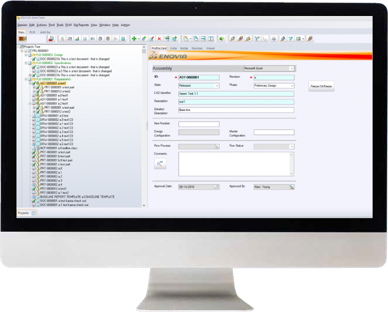Click the Freeze/UnFreeze button
This screenshot has width=388, height=312.
pos(321,86)
